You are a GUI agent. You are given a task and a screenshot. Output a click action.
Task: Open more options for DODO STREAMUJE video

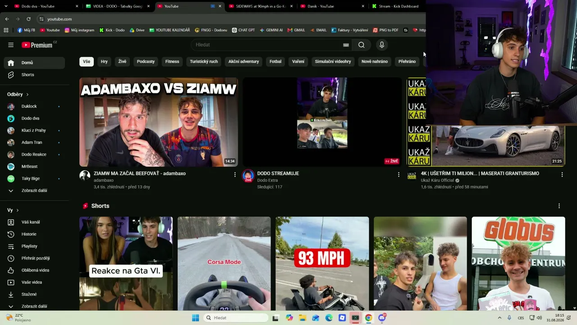tap(398, 174)
